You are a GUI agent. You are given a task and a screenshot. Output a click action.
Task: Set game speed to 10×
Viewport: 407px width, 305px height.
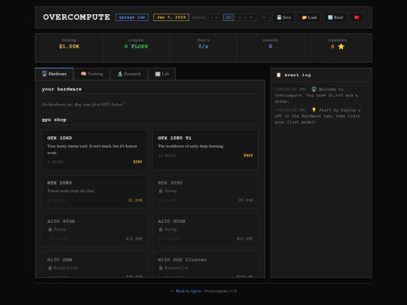(x=263, y=17)
